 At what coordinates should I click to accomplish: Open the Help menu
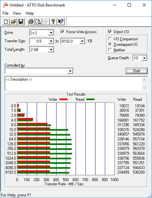coord(30,13)
